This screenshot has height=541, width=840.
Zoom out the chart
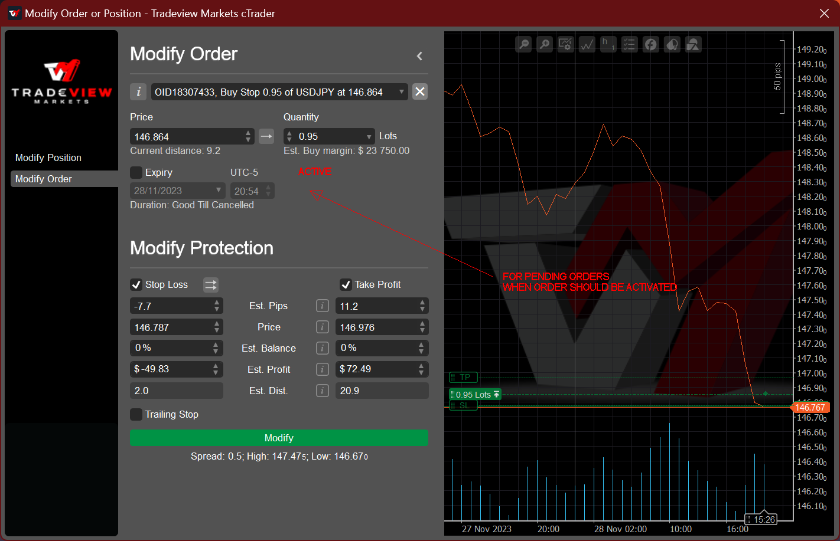click(523, 44)
